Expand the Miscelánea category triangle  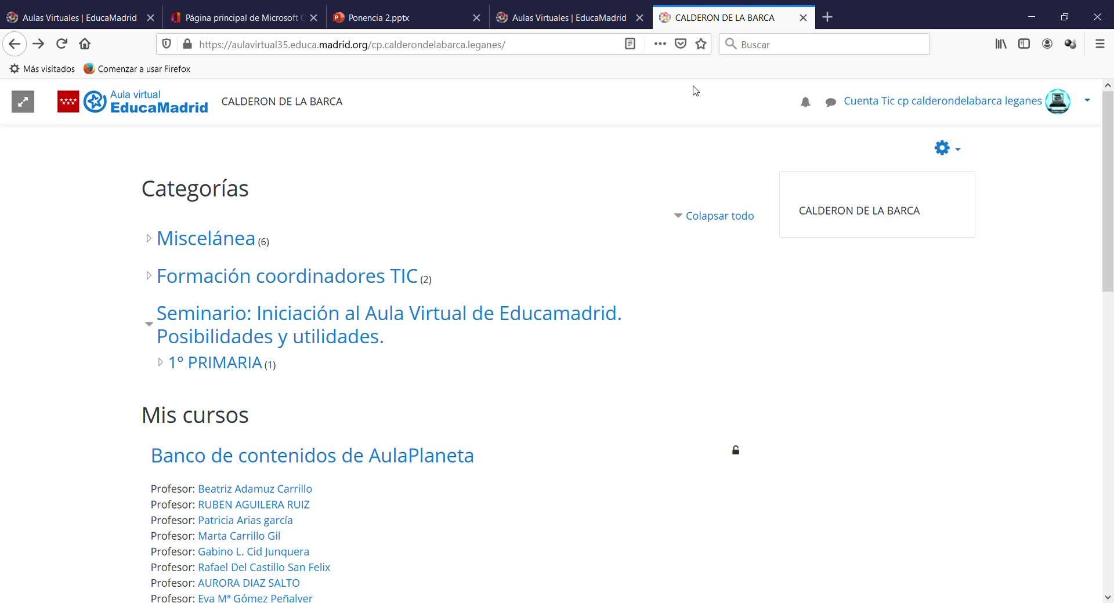149,238
